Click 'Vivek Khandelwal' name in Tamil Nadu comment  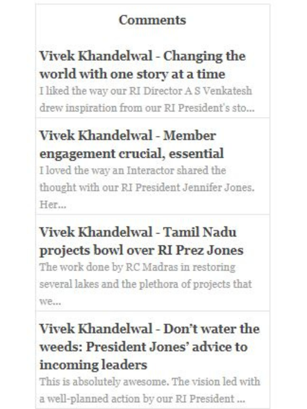tap(96, 232)
